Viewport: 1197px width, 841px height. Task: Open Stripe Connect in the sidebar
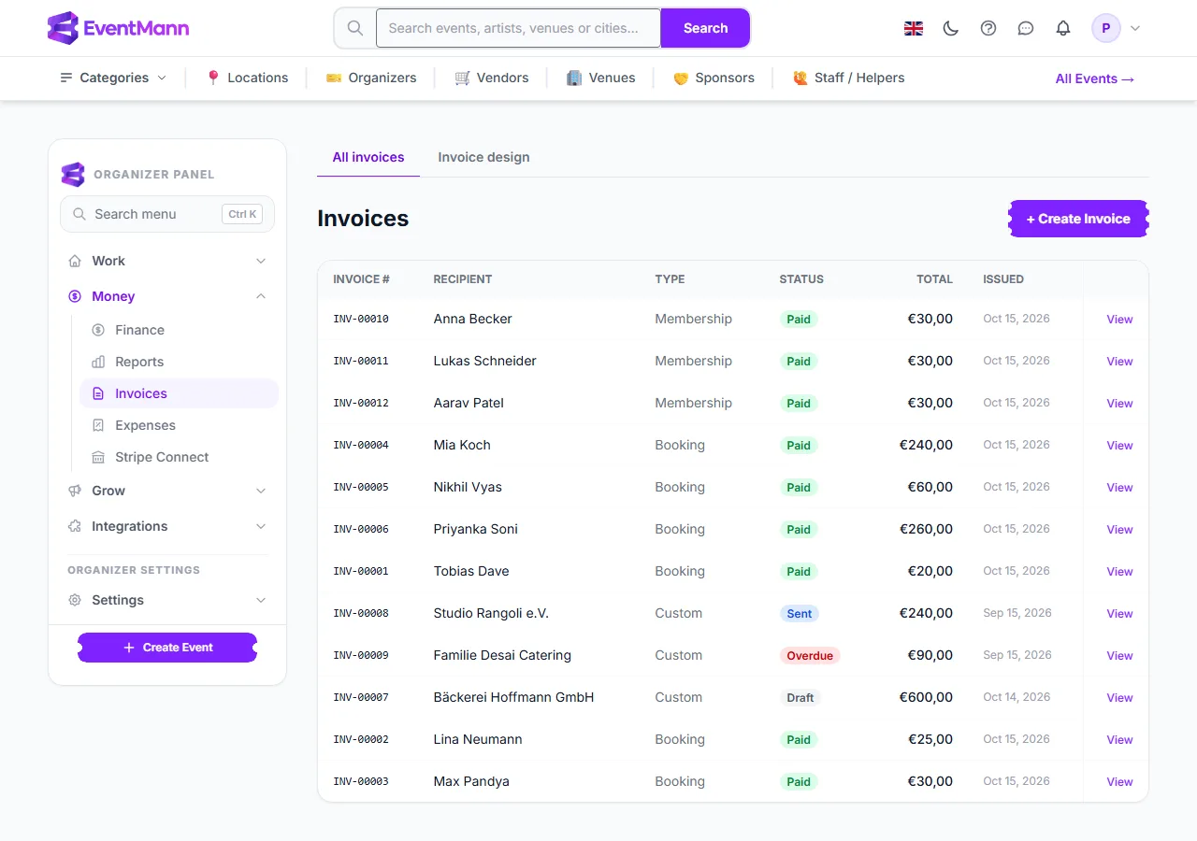tap(179, 457)
